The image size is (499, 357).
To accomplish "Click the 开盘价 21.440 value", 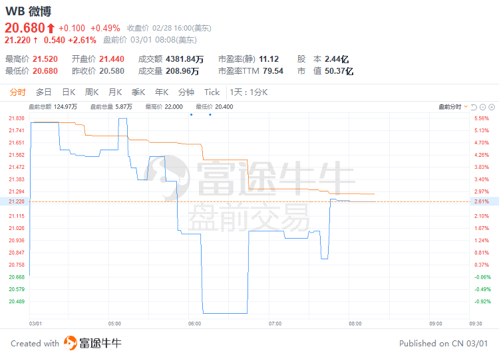I will pos(112,59).
